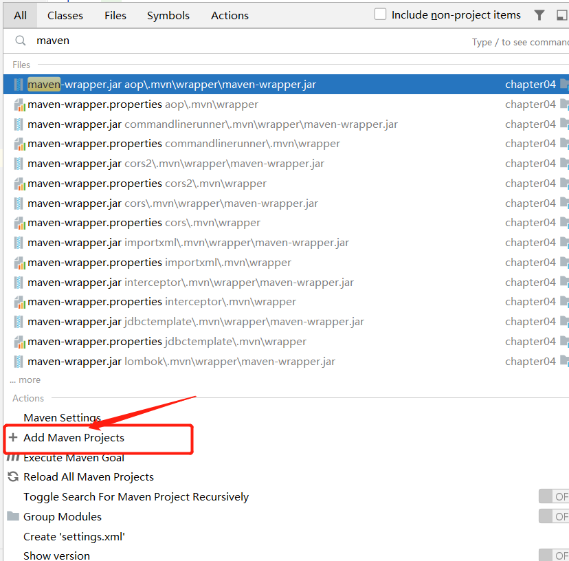The width and height of the screenshot is (569, 561).
Task: Select maven-wrapper.jar under cors\.mvn
Action: 286,203
